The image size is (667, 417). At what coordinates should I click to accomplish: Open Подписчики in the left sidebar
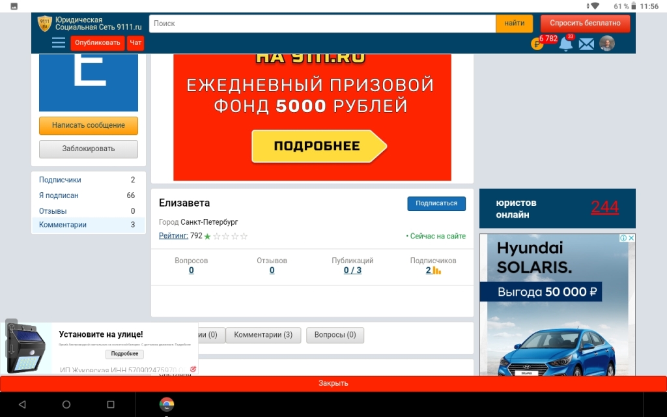60,180
